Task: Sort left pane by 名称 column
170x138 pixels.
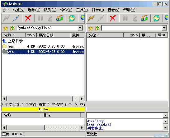Action: click(14, 35)
